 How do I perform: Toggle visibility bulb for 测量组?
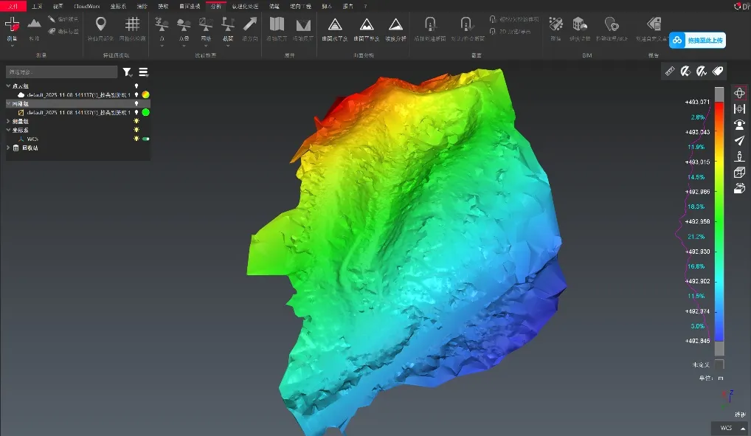pyautogui.click(x=136, y=121)
